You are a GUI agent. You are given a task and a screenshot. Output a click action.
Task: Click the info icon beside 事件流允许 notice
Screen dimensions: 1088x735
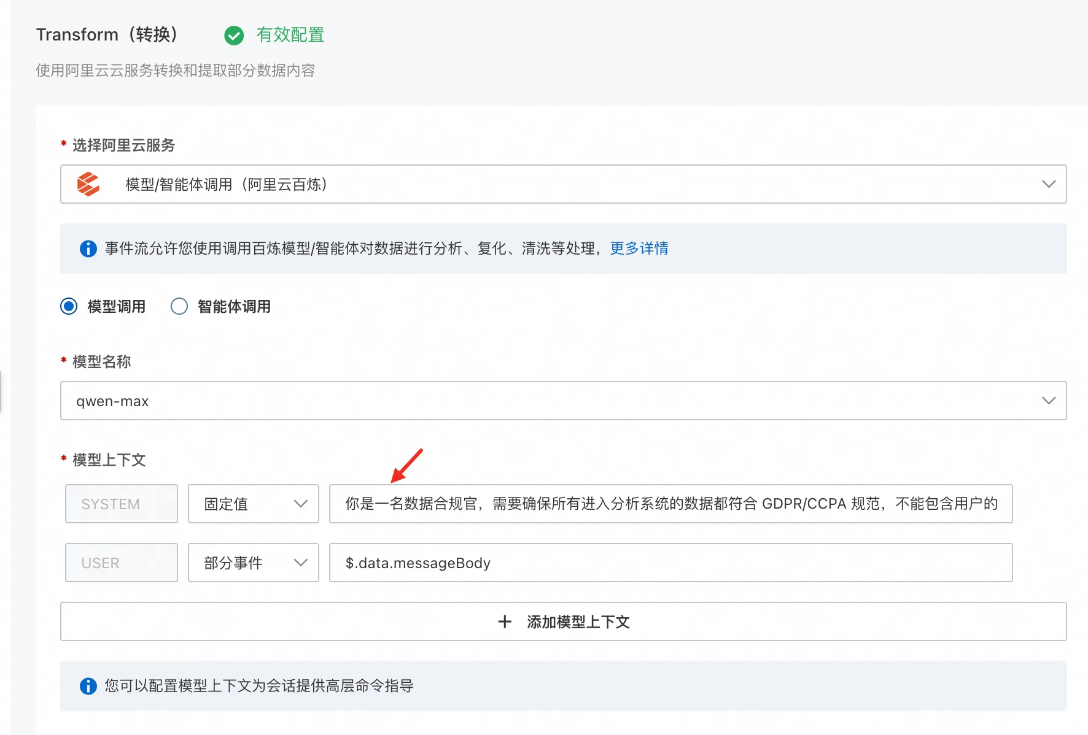(88, 248)
